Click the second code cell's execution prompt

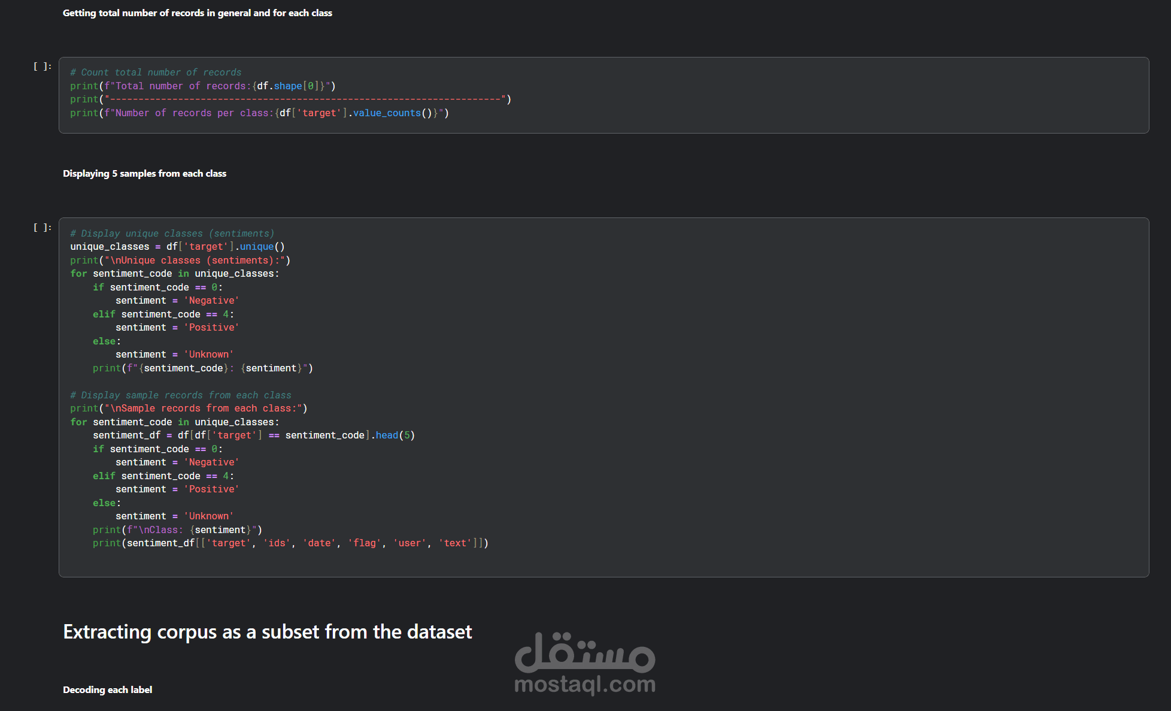coord(42,228)
